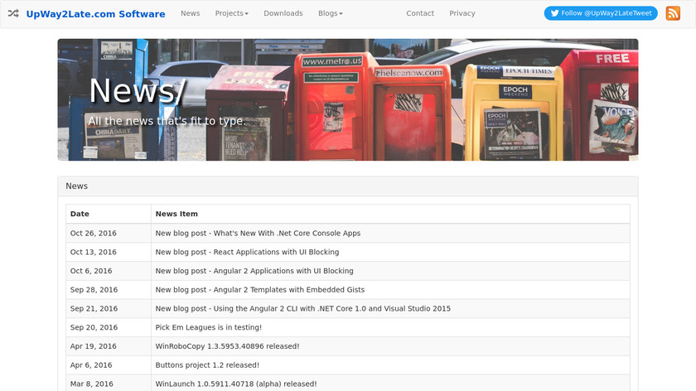Viewport: 696px width, 391px height.
Task: Click the "News/" banner title
Action: 137,91
